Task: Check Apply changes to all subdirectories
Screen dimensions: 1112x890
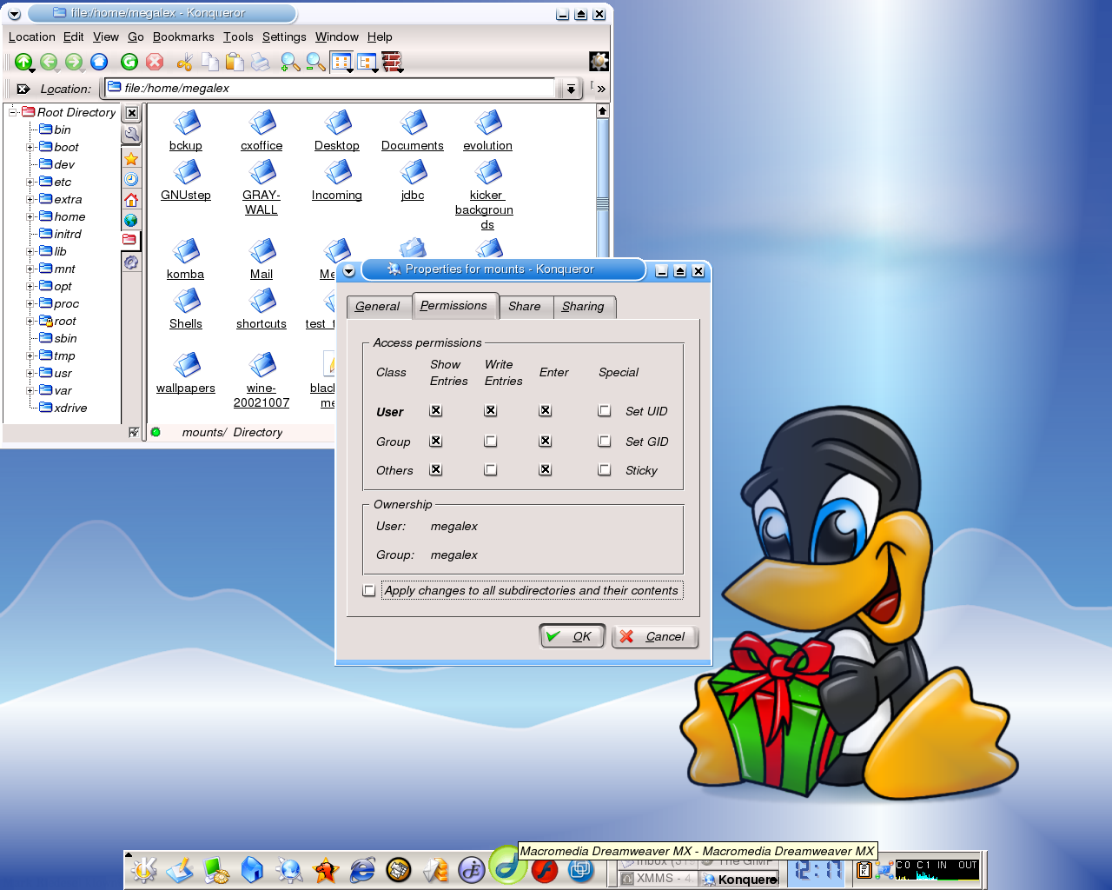Action: (x=369, y=590)
